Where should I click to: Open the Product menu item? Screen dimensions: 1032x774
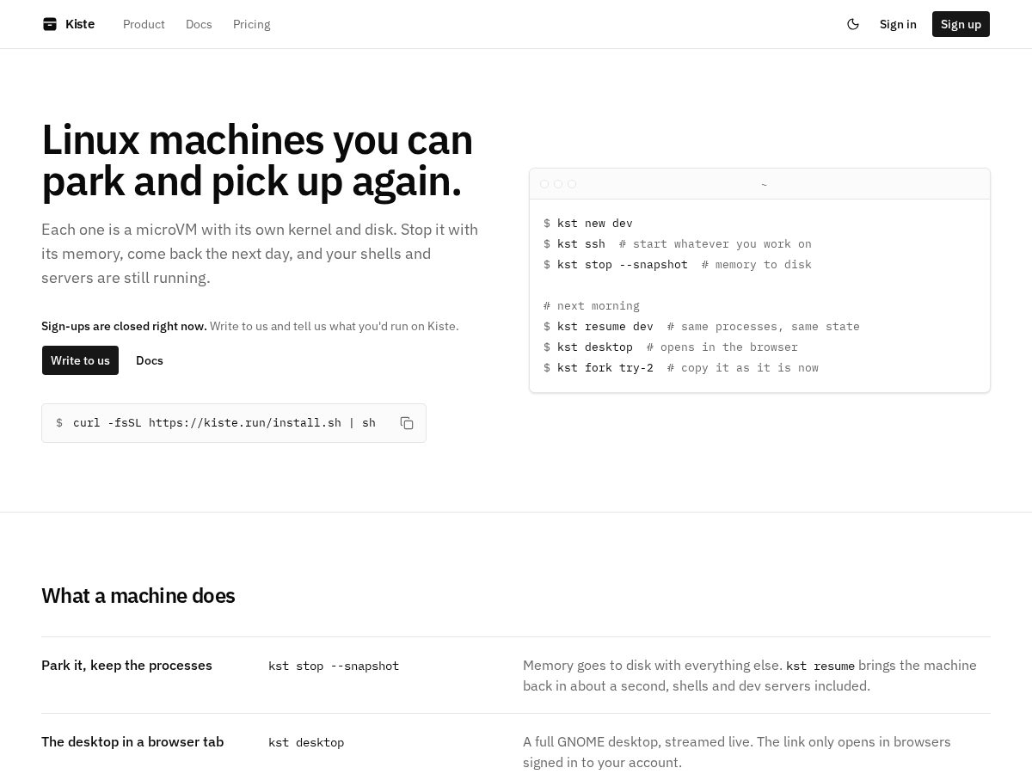(x=144, y=24)
